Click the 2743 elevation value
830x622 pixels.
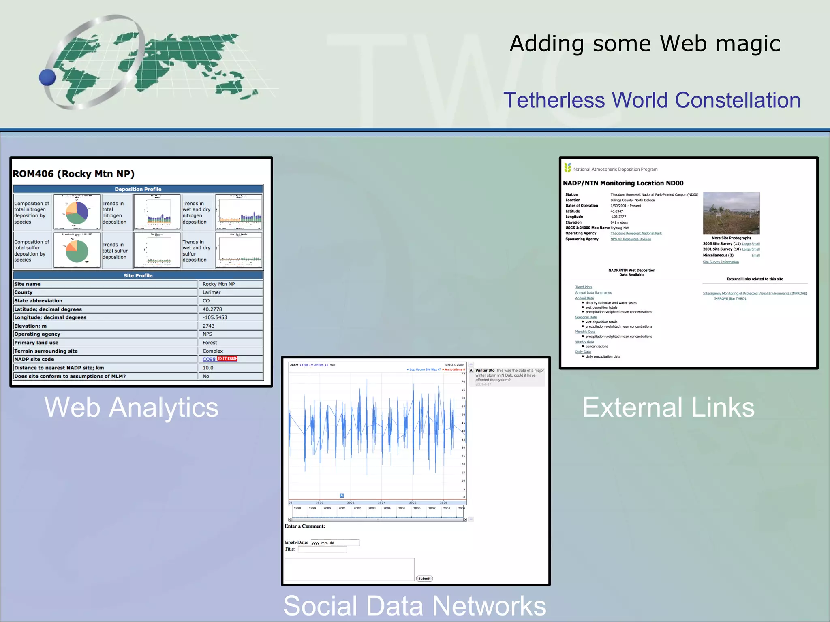click(209, 326)
